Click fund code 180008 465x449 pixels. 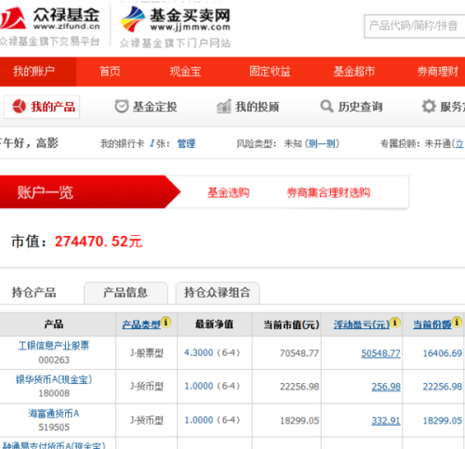point(54,393)
